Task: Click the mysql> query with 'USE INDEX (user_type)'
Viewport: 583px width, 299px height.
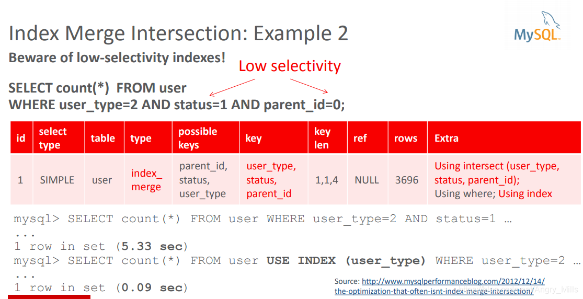Action: pos(296,261)
